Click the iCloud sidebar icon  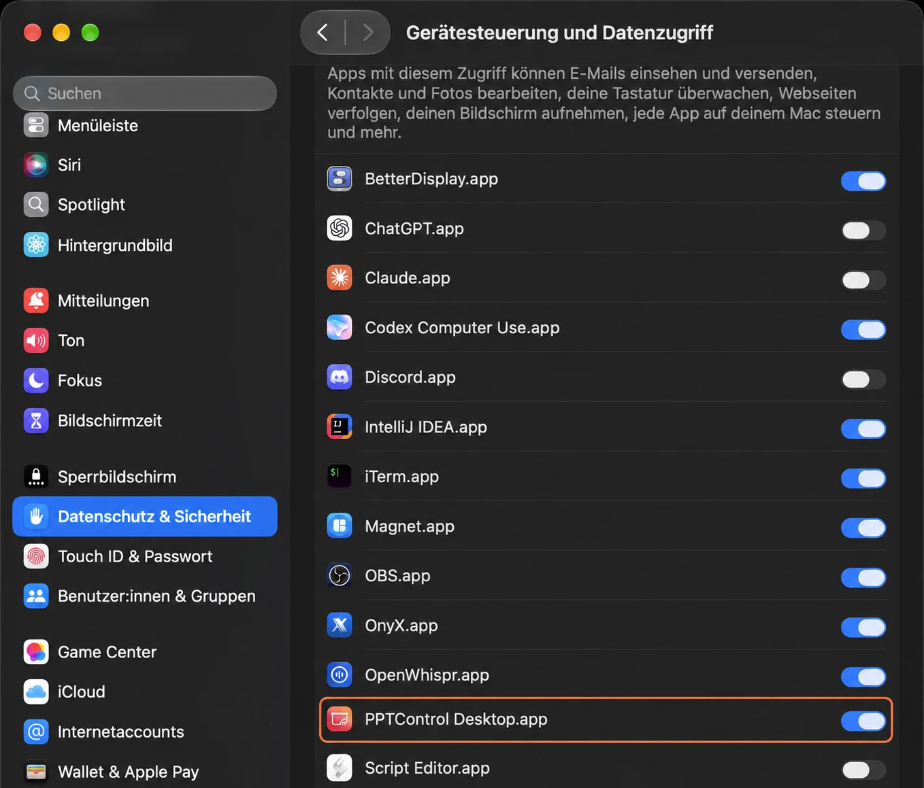36,691
